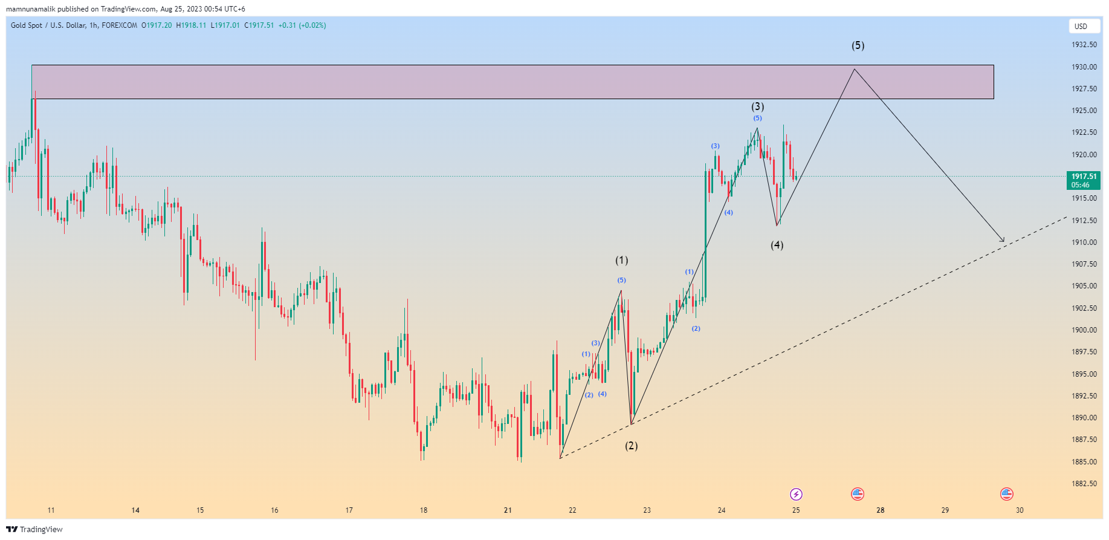Click the 1920.00 price axis label
1109x540 pixels.
click(x=1084, y=155)
